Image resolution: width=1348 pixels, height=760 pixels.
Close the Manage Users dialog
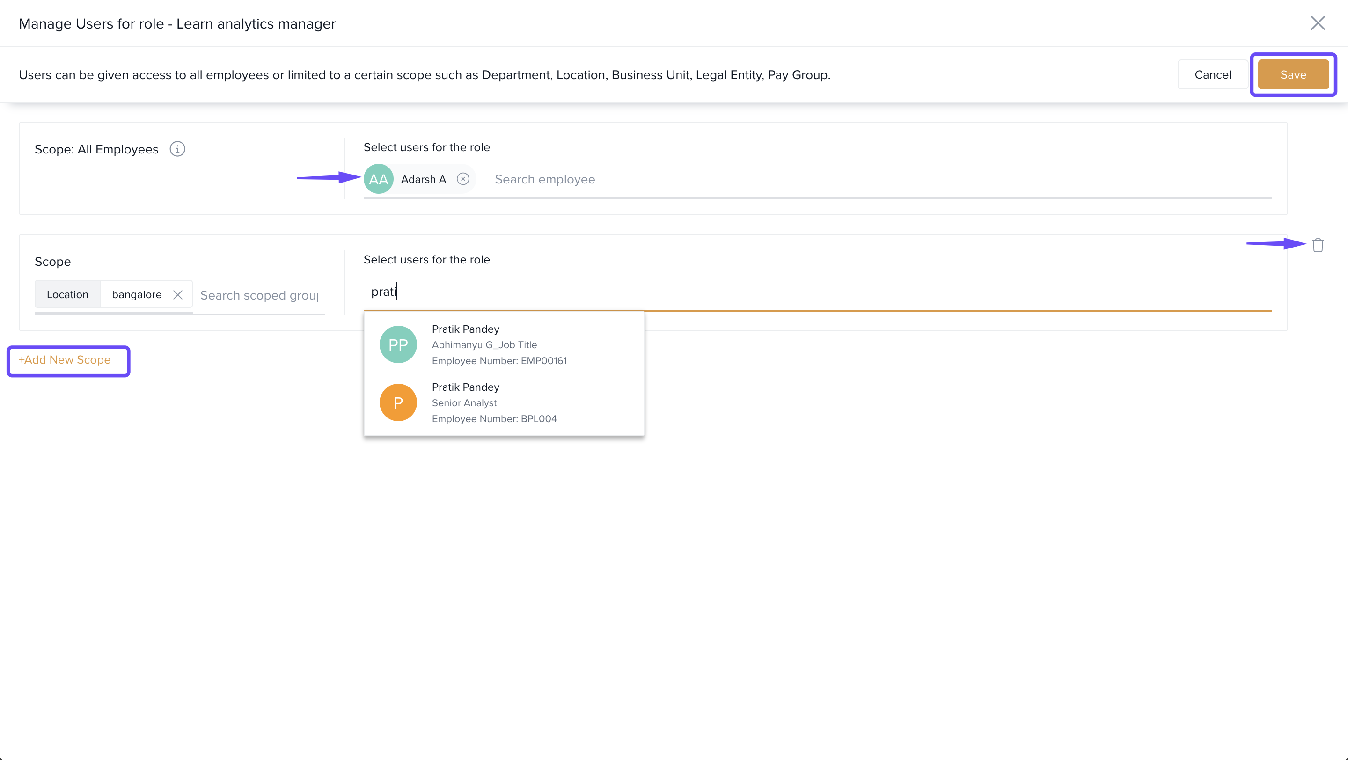1317,23
